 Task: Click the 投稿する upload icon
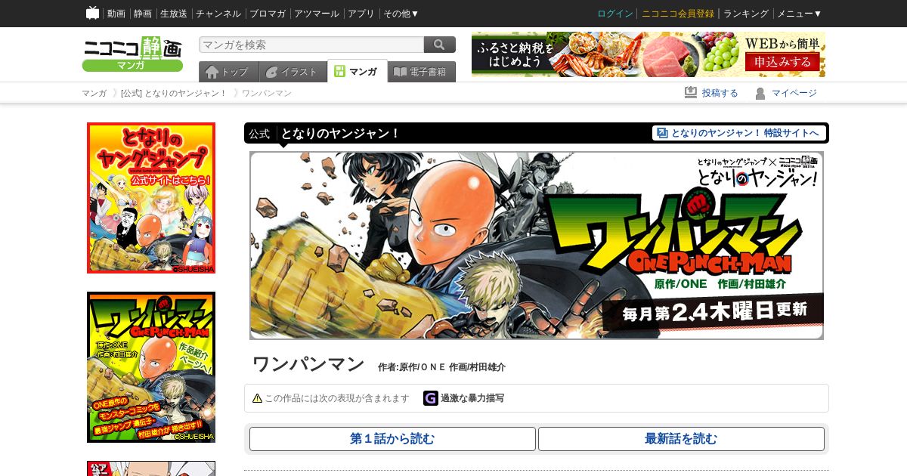(690, 93)
